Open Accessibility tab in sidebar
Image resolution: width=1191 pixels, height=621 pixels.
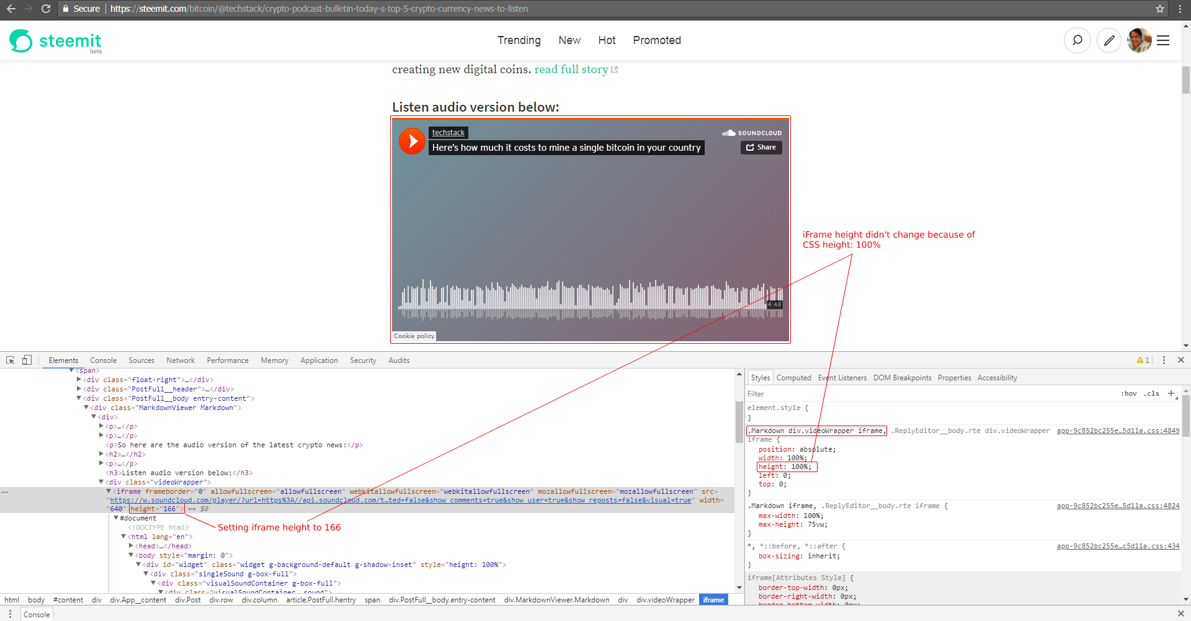pos(997,378)
